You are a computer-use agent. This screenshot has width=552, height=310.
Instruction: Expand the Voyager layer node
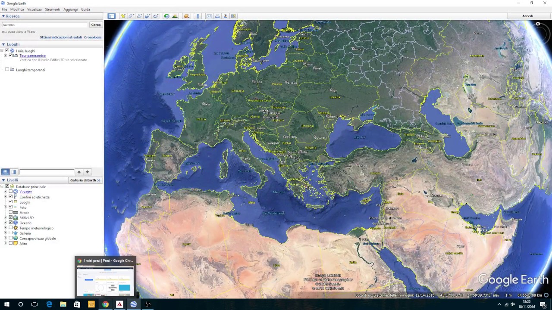point(6,192)
